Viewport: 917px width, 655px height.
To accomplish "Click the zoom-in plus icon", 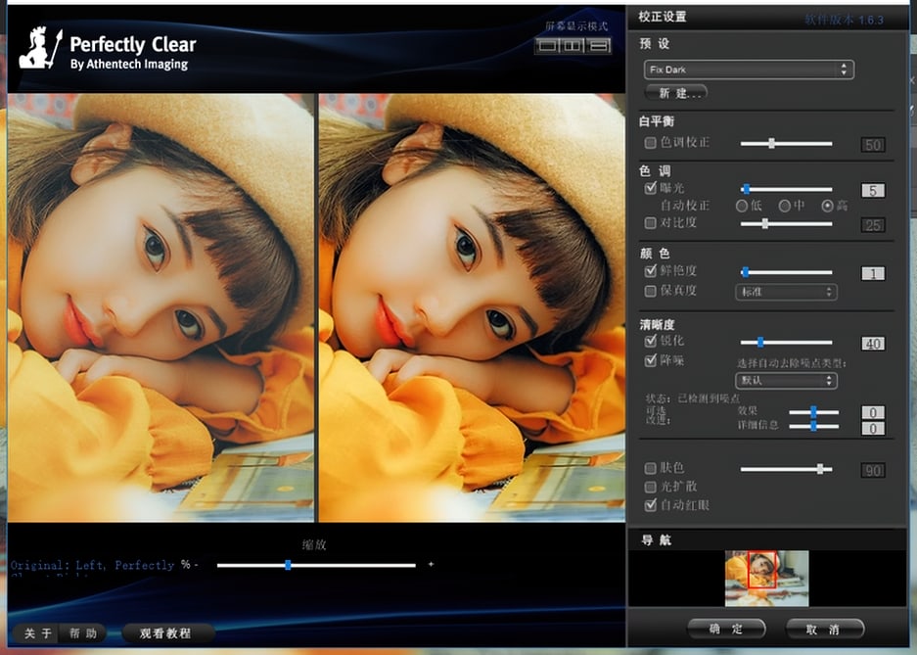I will click(x=431, y=564).
